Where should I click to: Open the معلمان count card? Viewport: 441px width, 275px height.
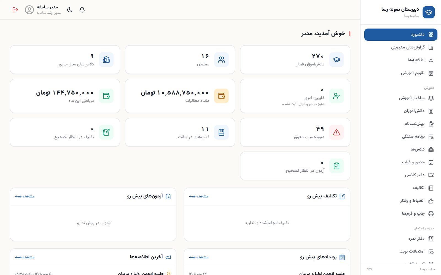pyautogui.click(x=180, y=60)
